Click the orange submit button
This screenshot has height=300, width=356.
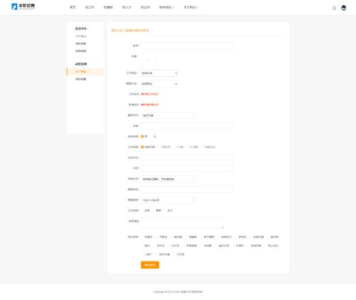click(150, 265)
